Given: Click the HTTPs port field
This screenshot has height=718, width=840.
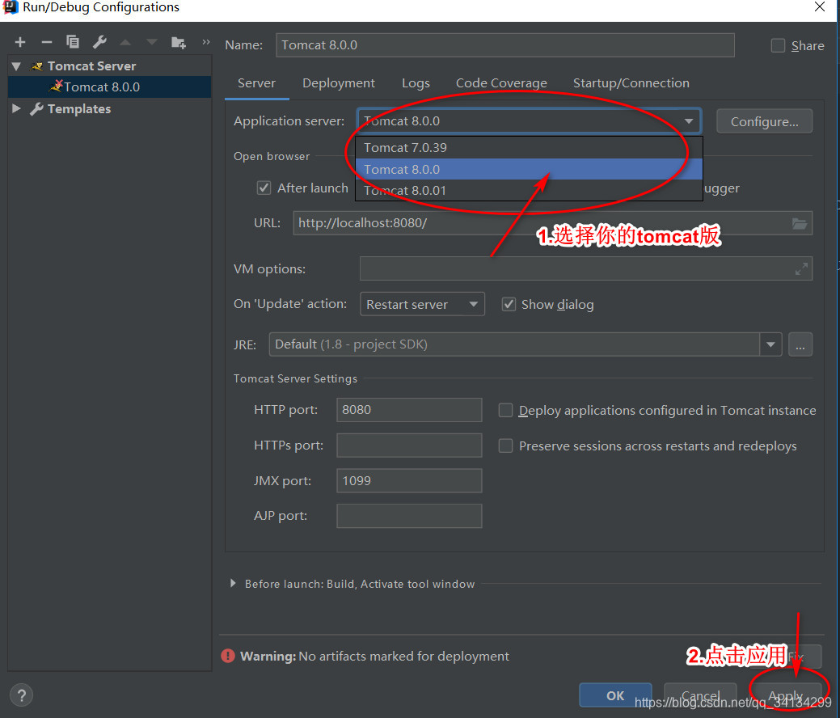Looking at the screenshot, I should pos(409,446).
